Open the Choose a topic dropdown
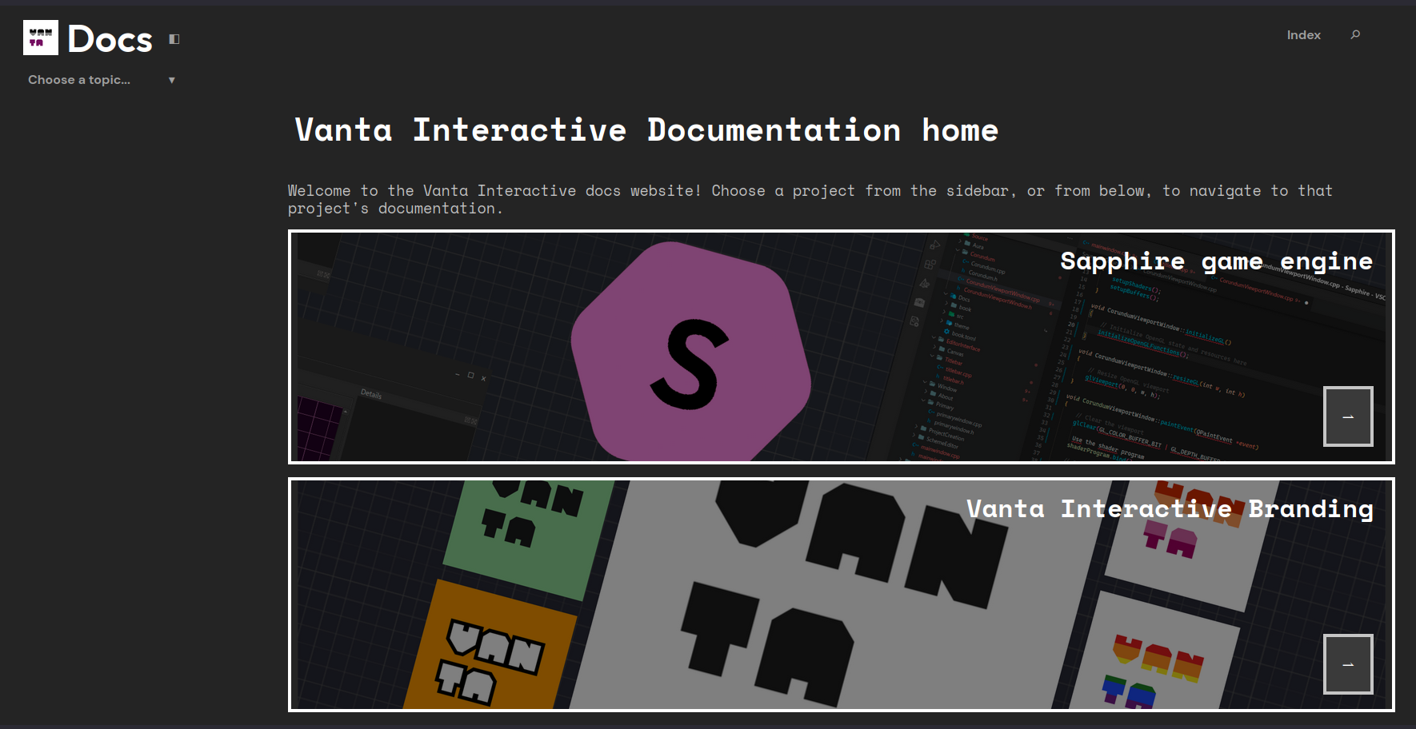This screenshot has width=1416, height=729. point(102,80)
